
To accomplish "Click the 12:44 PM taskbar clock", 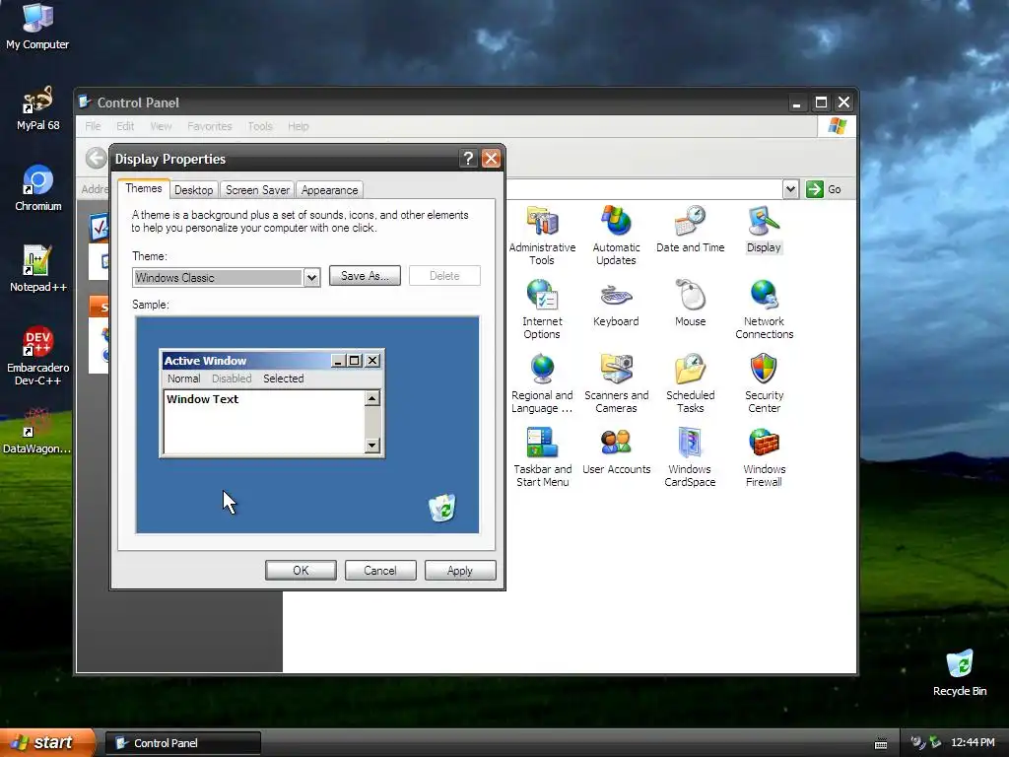I will 973,743.
